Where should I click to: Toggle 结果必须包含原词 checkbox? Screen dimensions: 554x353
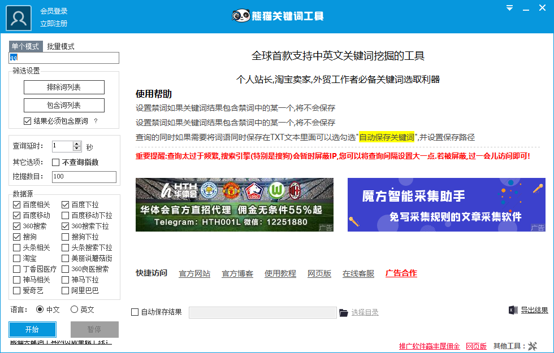coord(27,121)
